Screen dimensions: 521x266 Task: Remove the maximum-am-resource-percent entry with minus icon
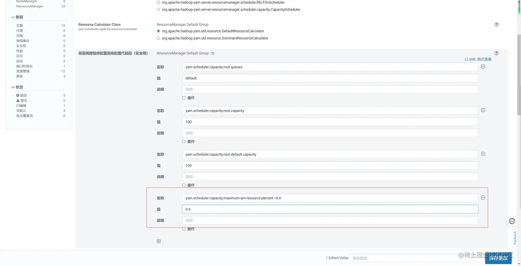coord(483,198)
